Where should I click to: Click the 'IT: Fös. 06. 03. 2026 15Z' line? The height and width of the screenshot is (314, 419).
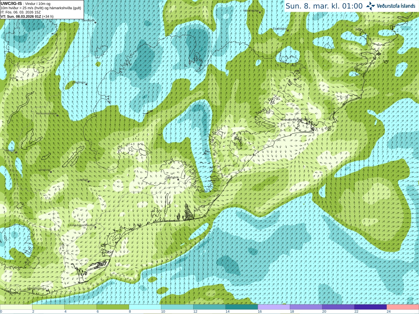(x=21, y=12)
